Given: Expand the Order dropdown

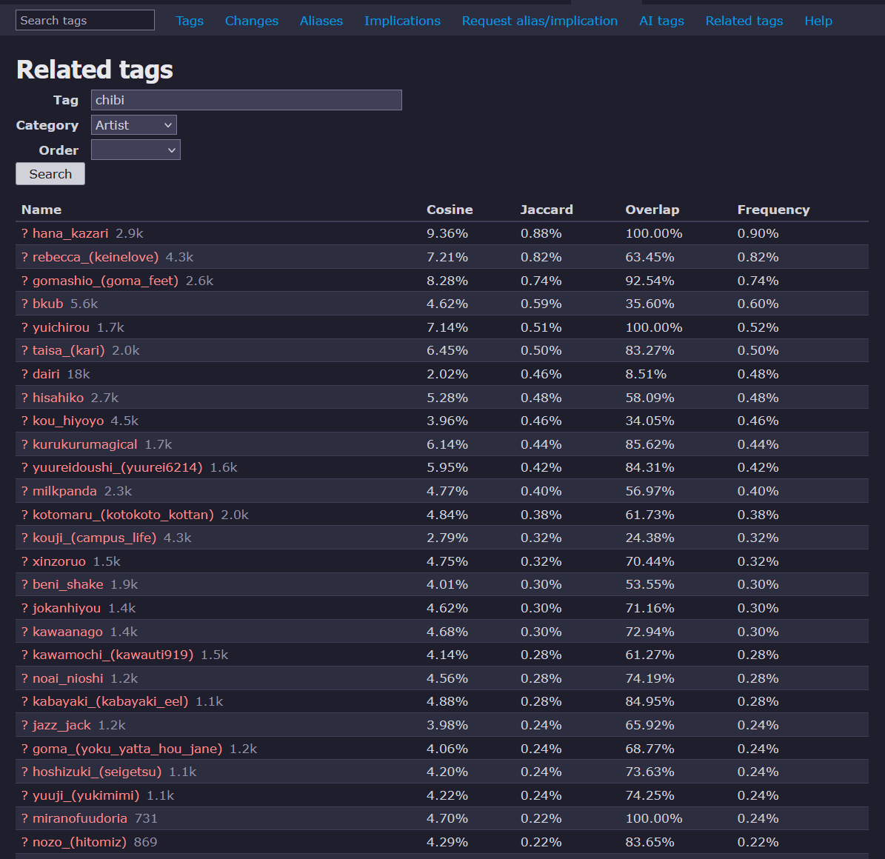Looking at the screenshot, I should [x=136, y=150].
